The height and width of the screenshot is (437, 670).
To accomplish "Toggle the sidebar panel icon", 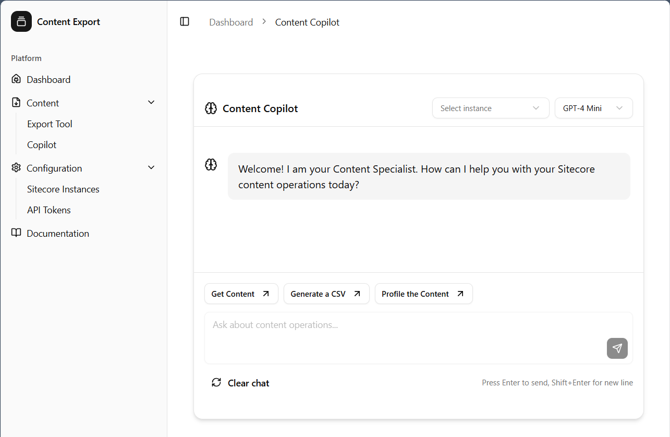I will (185, 21).
